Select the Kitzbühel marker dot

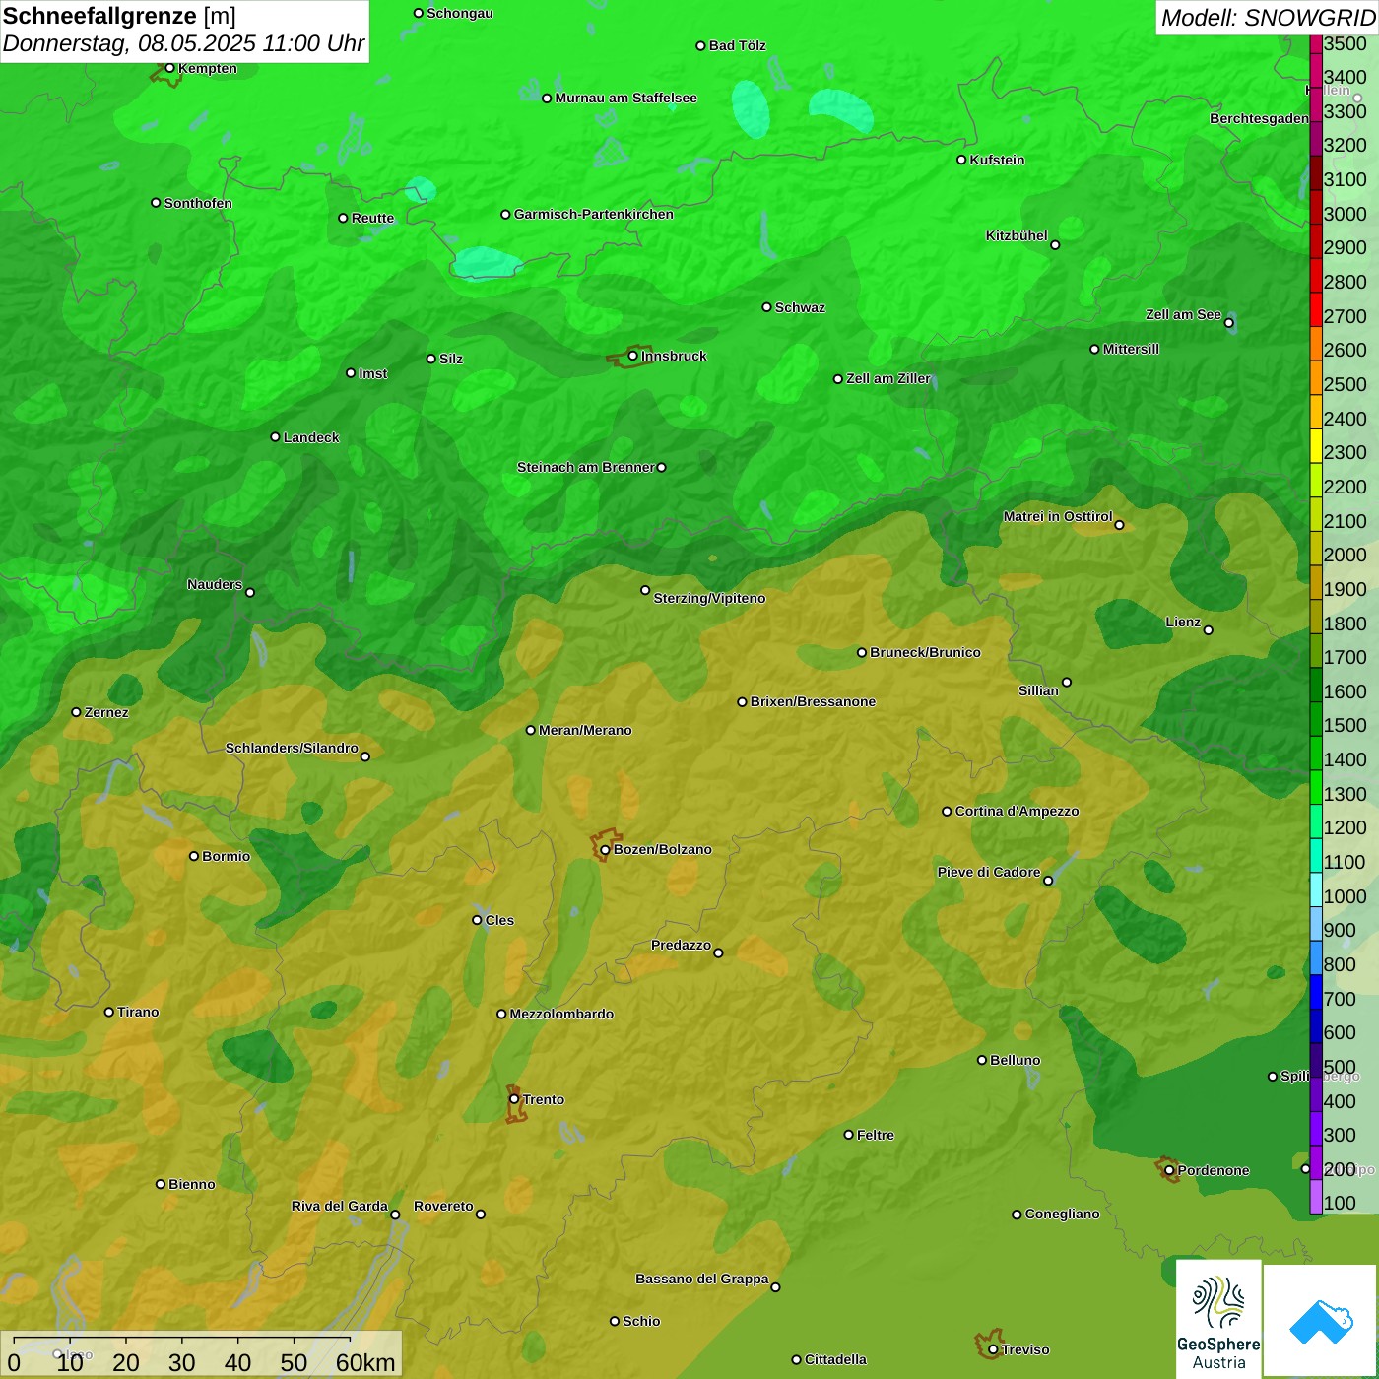(1055, 244)
